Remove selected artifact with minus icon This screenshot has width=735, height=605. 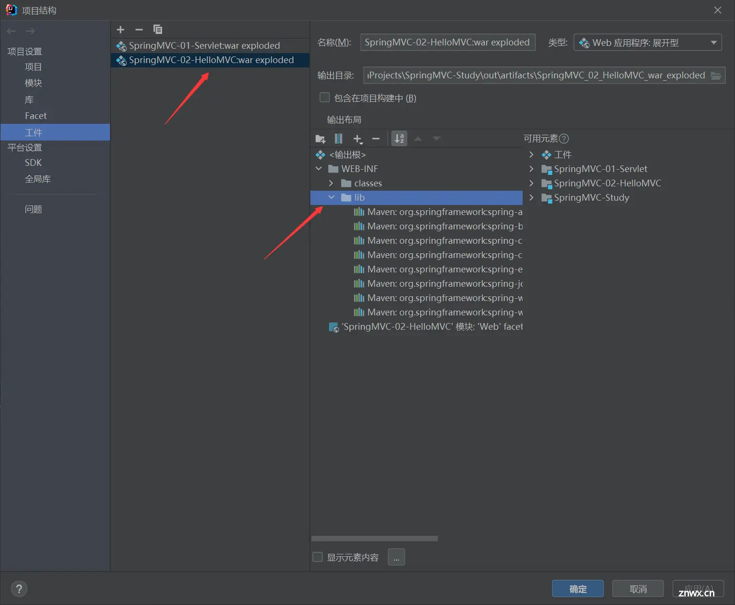tap(139, 30)
